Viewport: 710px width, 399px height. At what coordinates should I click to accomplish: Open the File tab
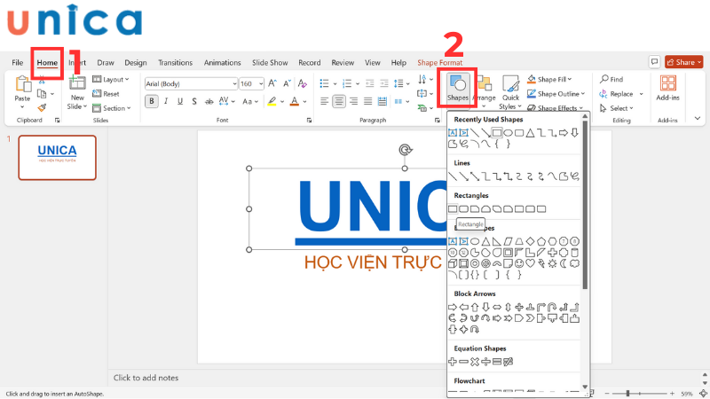[17, 62]
